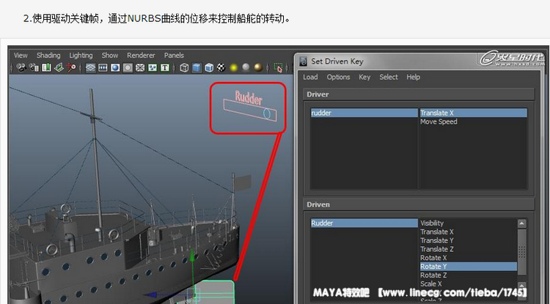This screenshot has height=304, width=550.
Task: Open the Key menu in Set Driven Key
Action: tap(364, 77)
